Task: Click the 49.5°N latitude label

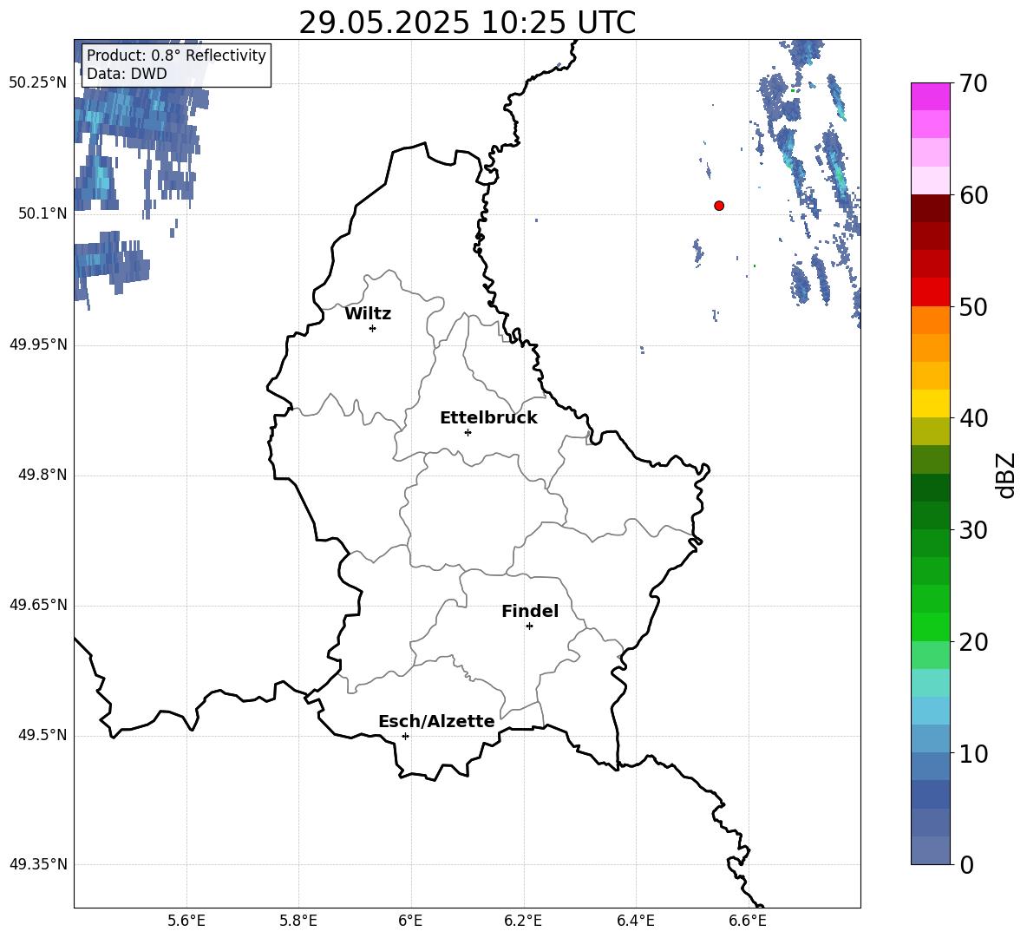Action: 43,735
